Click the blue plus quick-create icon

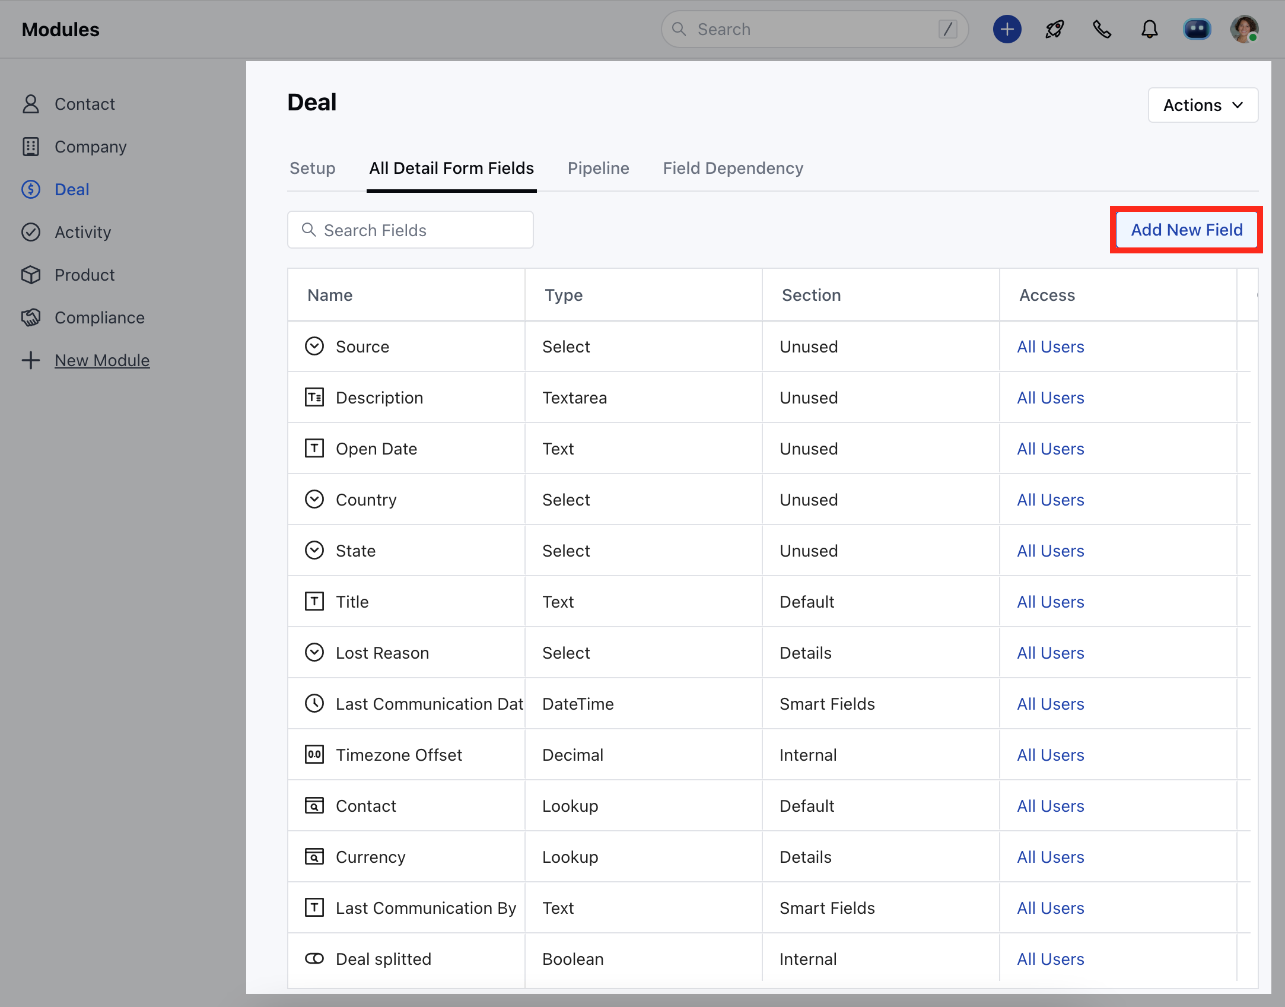point(1007,28)
